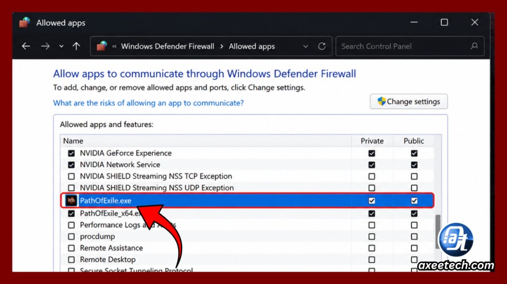Screen dimensions: 507x284
Task: Check the Remote Desktop name checkbox
Action: click(x=71, y=260)
